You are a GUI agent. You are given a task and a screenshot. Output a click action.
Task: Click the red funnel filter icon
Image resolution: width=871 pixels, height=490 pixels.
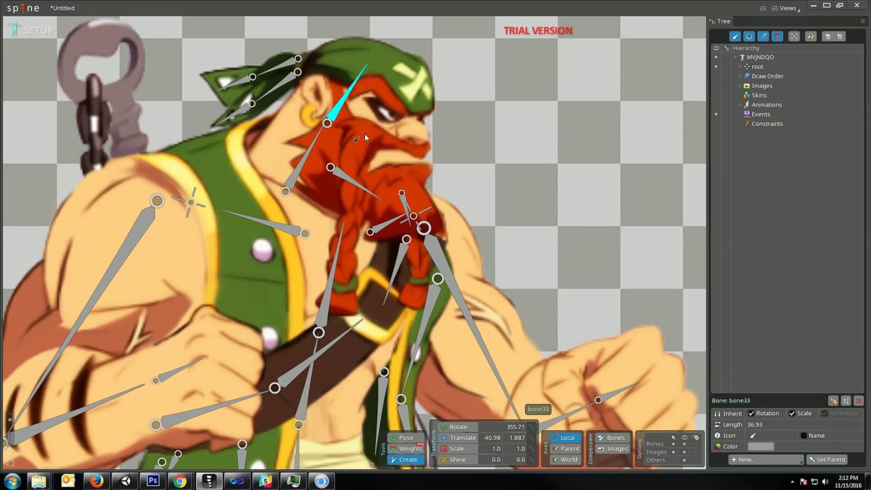(x=777, y=37)
